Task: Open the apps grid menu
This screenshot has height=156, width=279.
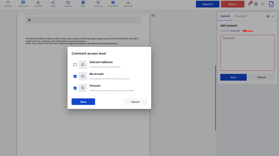Action: 263,4
